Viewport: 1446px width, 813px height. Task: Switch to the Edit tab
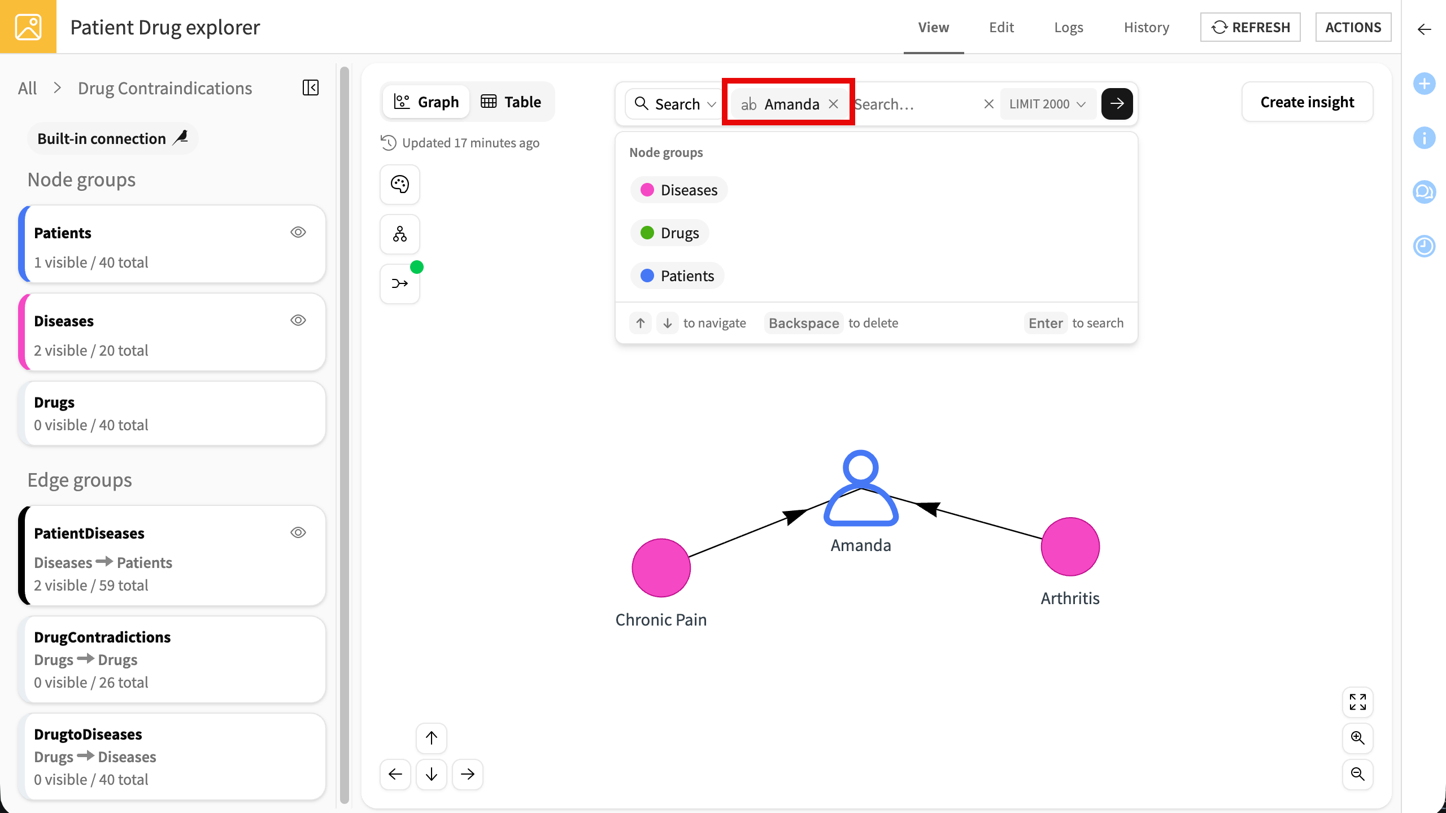click(x=1001, y=27)
